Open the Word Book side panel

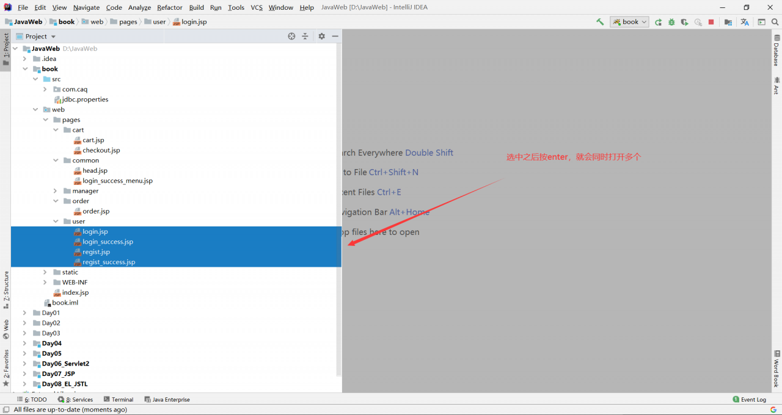(777, 369)
